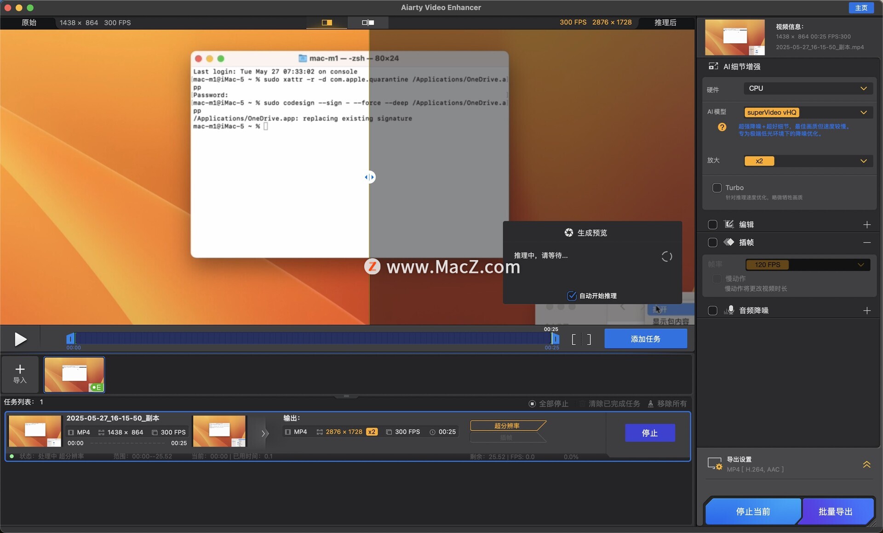
Task: Click the output 300 FPS frame icon
Action: tap(389, 432)
